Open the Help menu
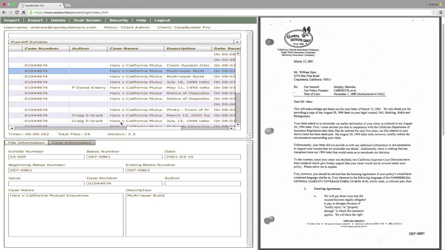 [141, 20]
